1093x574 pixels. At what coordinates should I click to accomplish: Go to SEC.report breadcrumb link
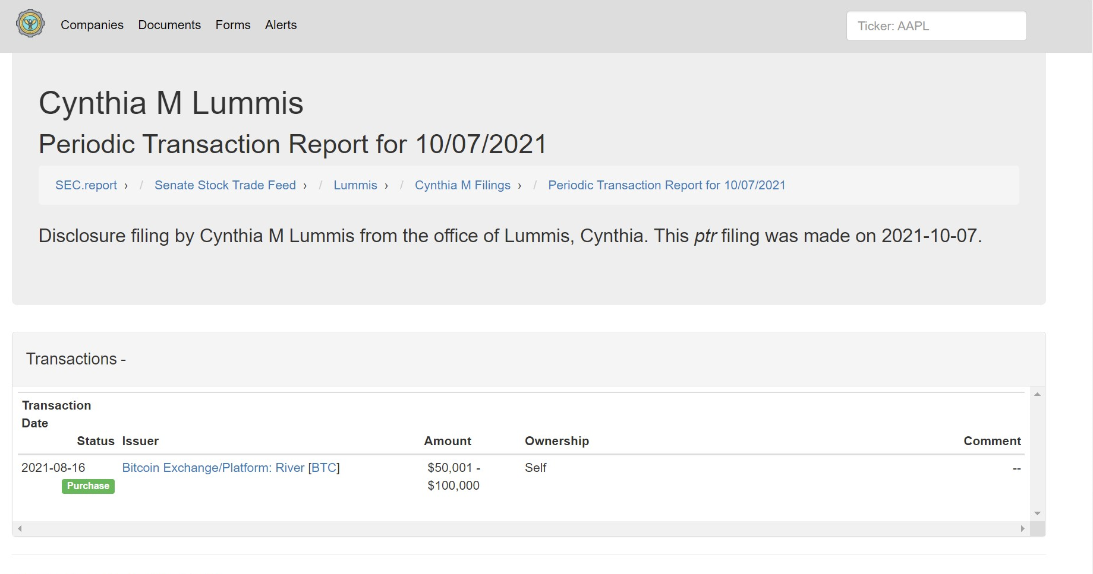click(x=86, y=185)
